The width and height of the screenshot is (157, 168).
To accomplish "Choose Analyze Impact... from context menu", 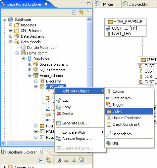I will click(x=80, y=139).
